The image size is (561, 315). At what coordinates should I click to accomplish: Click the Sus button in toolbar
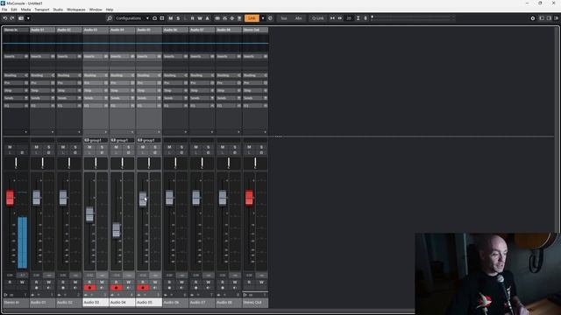click(284, 18)
